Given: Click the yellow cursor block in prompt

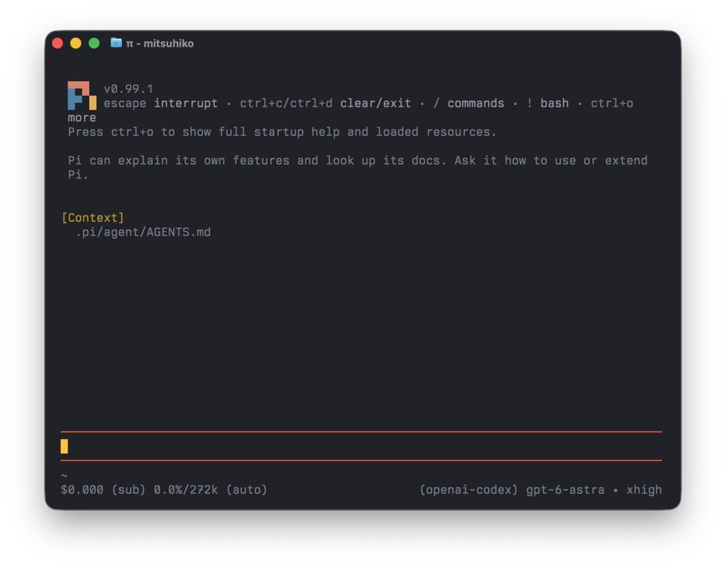Looking at the screenshot, I should click(65, 446).
